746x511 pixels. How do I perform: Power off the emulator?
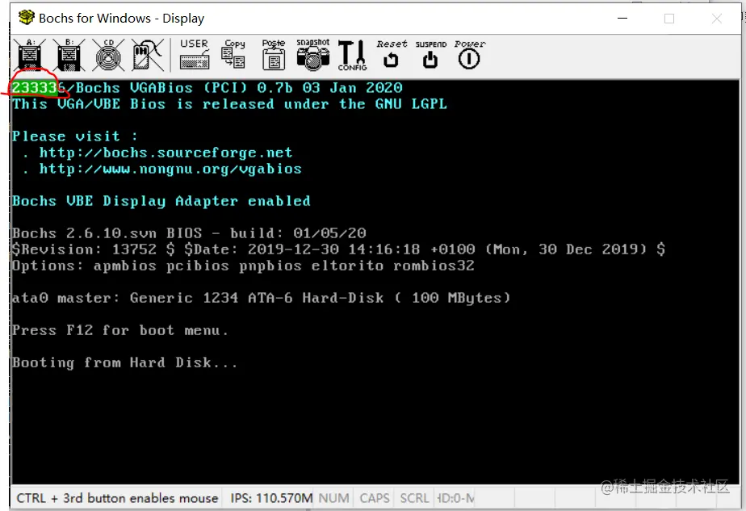coord(469,54)
